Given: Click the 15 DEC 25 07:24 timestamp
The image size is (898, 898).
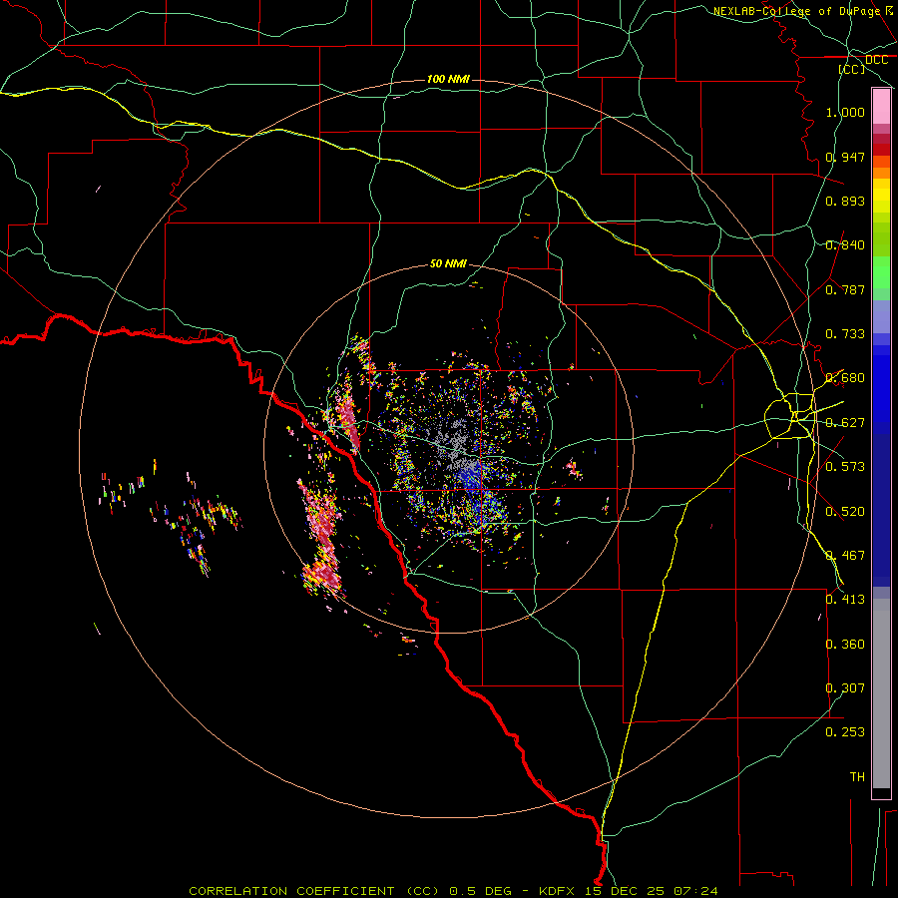Looking at the screenshot, I should pos(652,891).
